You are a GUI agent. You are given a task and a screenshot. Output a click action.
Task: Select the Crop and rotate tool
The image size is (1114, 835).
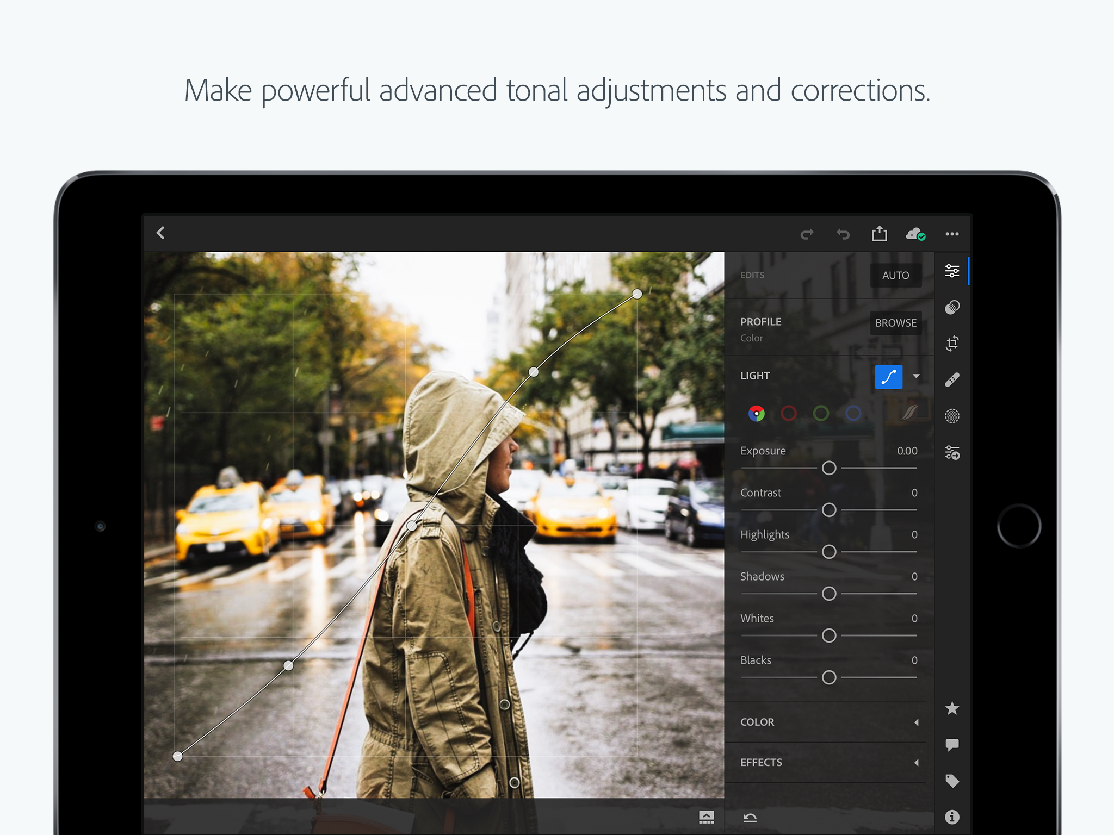[x=952, y=343]
